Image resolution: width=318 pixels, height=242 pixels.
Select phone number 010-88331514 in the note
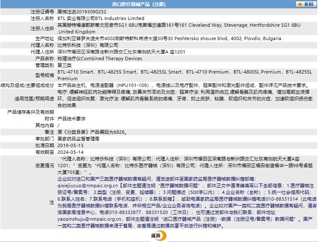[282, 199]
